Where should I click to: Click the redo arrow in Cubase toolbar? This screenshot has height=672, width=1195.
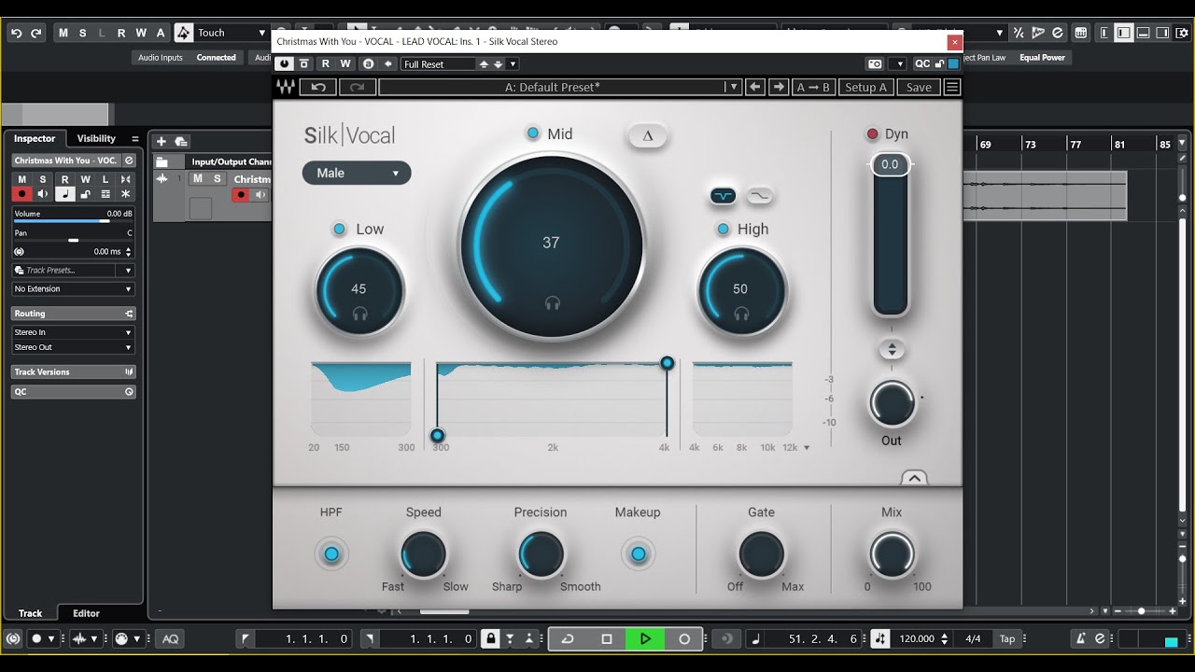[36, 33]
